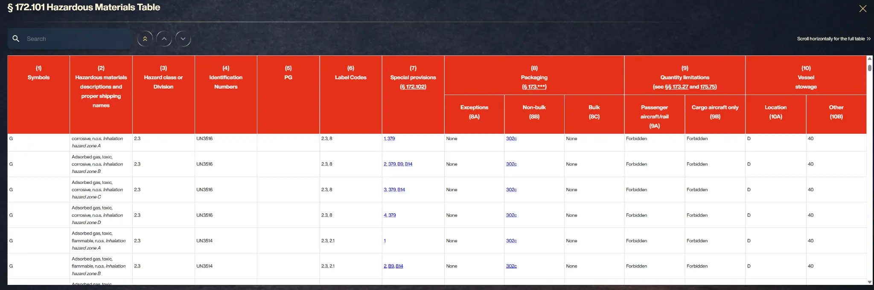Select the '§ 172.101 Hazardous Materials Table' title
Screen dimensions: 874x290
point(84,7)
